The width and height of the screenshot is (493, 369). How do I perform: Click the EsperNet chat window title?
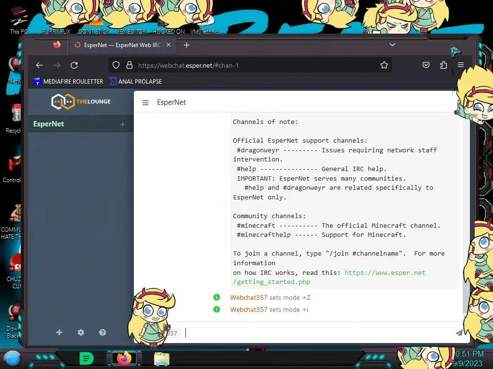[x=171, y=102]
